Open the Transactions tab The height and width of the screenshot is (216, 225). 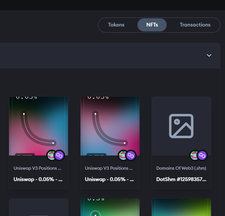click(195, 25)
